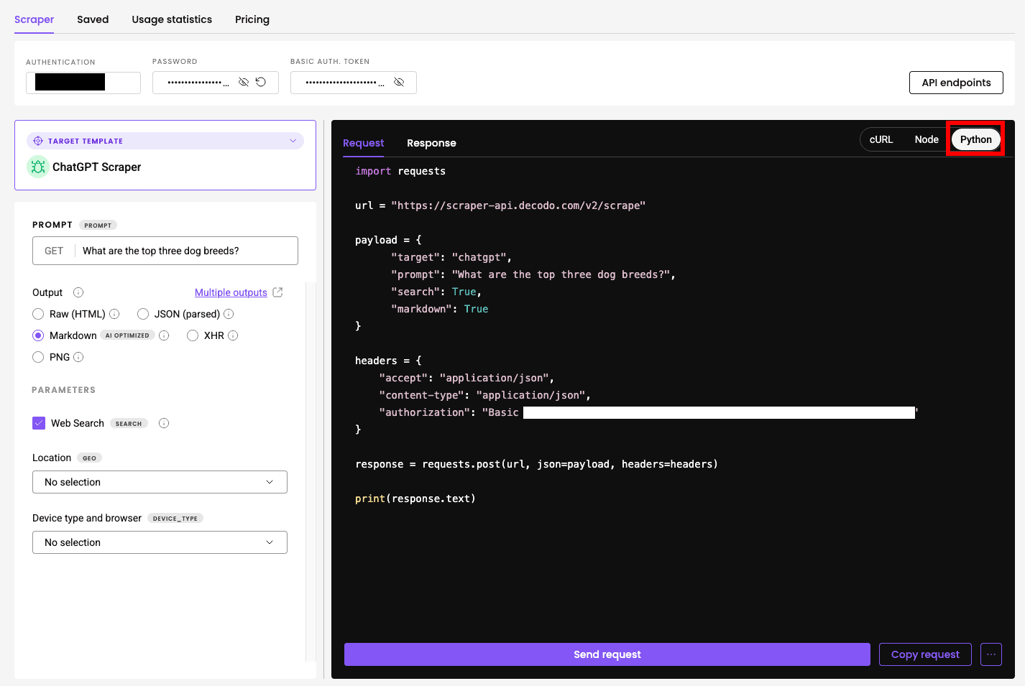1025x686 pixels.
Task: Select the Raw (HTML) output radio
Action: (x=38, y=314)
